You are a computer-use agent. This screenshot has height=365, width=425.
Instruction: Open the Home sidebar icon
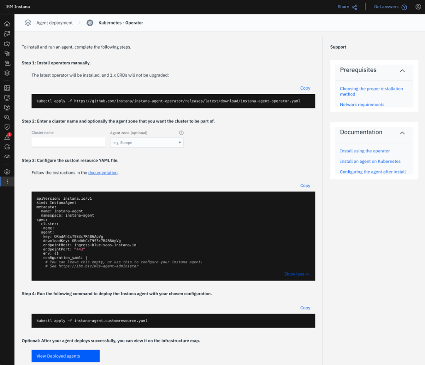pyautogui.click(x=7, y=24)
